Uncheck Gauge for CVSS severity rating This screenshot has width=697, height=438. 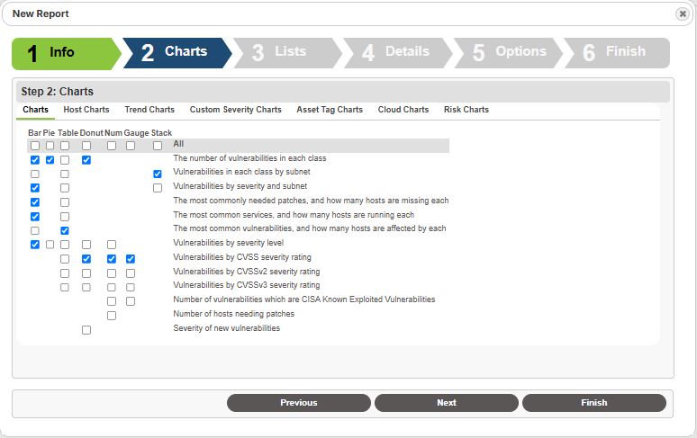point(131,259)
